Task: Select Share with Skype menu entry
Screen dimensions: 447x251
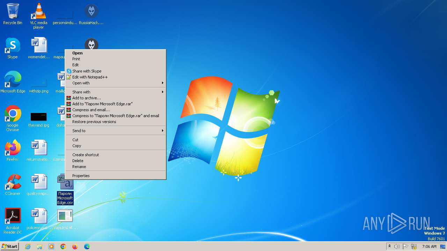Action: click(x=116, y=71)
